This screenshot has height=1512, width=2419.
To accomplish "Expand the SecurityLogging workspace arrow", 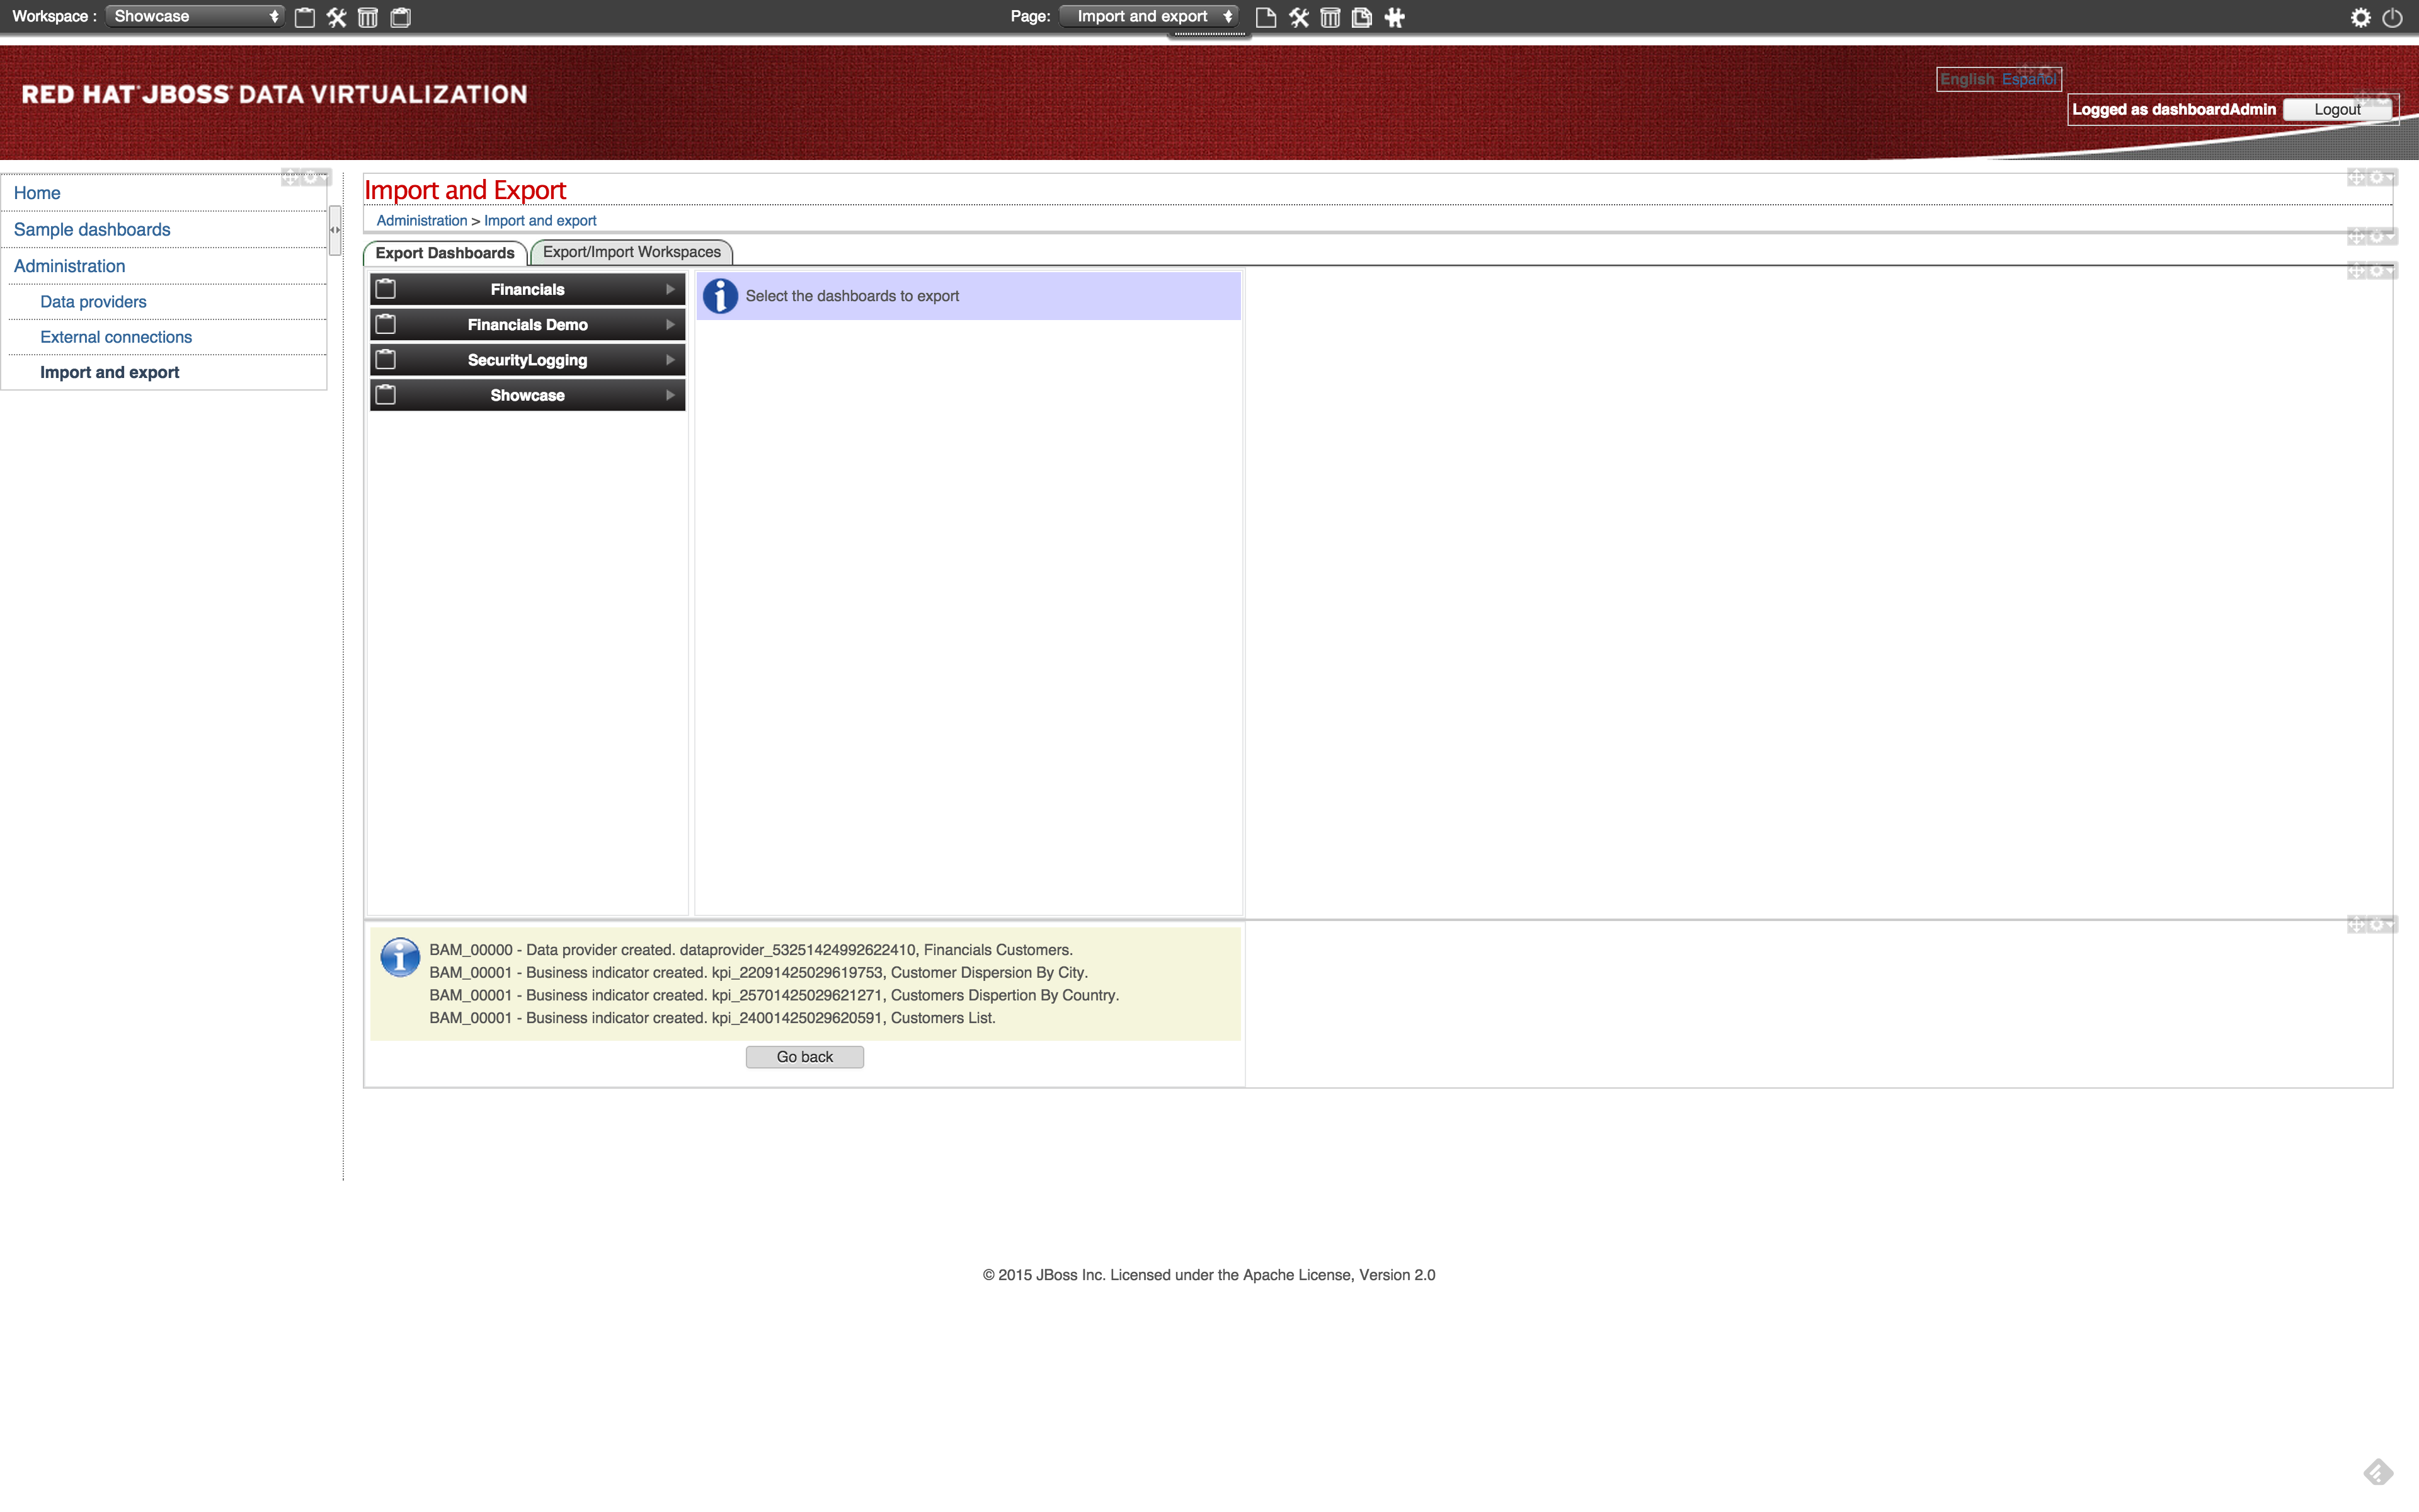I will (670, 360).
